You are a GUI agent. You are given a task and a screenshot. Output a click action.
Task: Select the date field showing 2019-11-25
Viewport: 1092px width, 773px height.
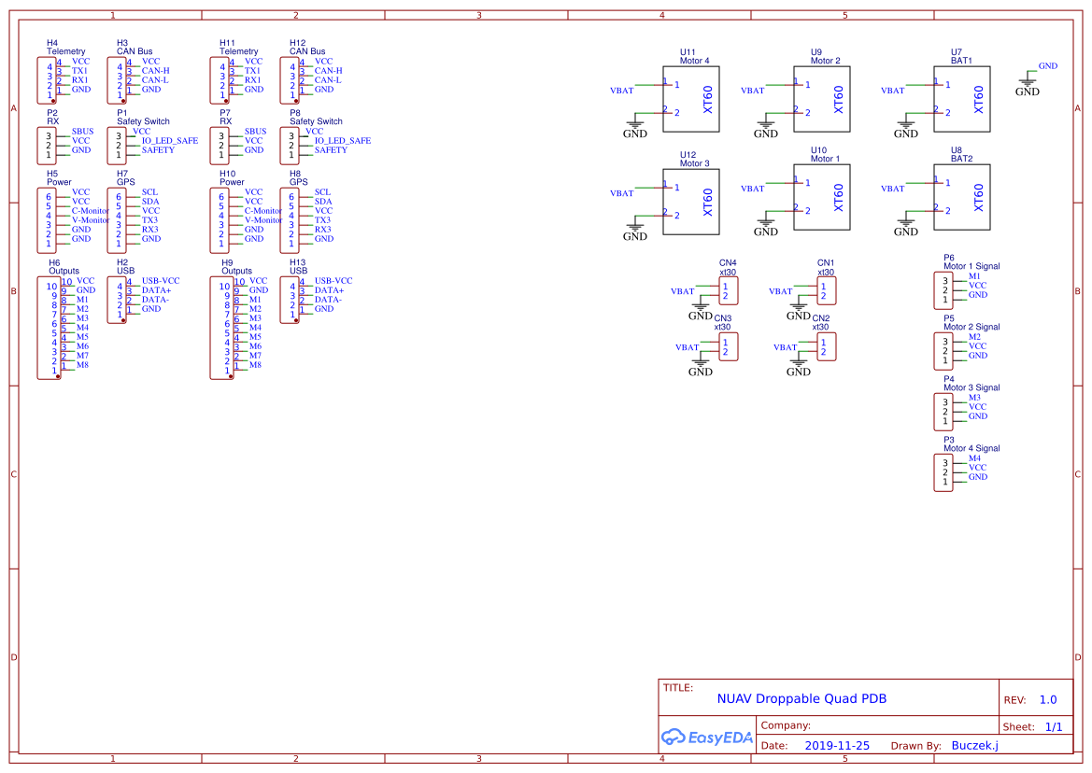coord(838,745)
